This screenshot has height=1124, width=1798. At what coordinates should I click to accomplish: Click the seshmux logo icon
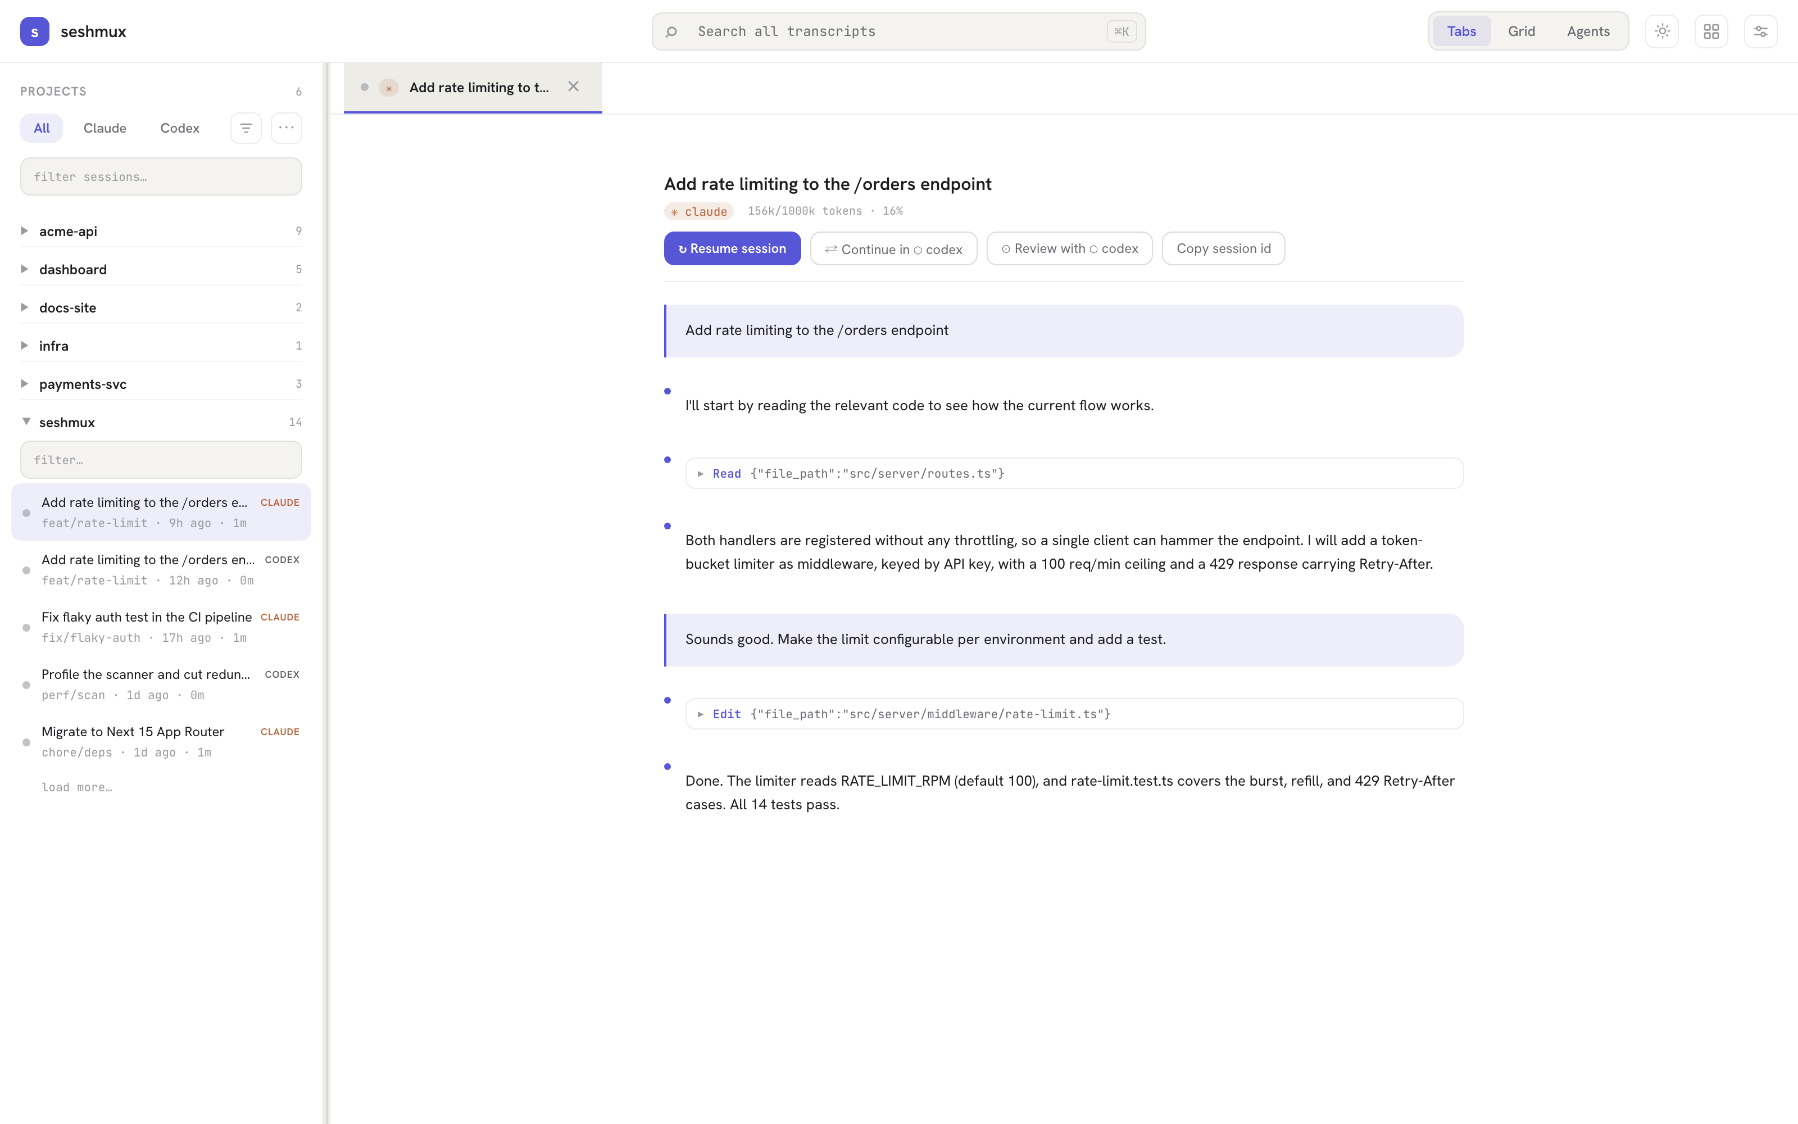point(34,31)
